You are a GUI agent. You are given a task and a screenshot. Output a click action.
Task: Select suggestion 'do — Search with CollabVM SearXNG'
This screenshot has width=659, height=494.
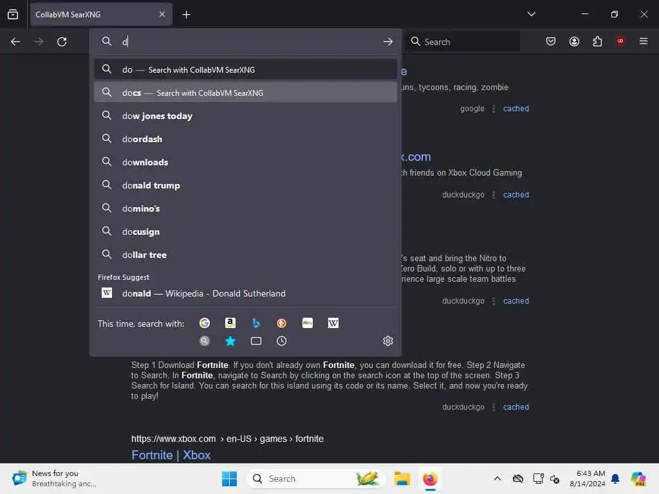[x=245, y=69]
